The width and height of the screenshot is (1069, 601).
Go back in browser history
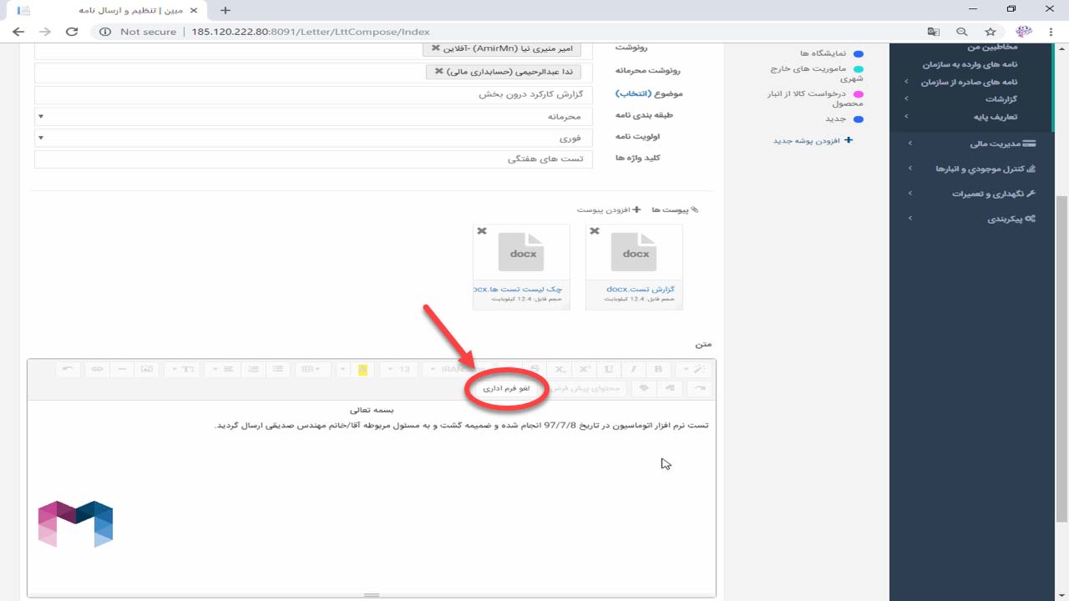click(18, 32)
